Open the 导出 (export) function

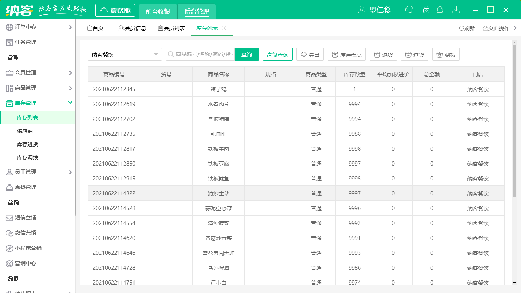(310, 54)
